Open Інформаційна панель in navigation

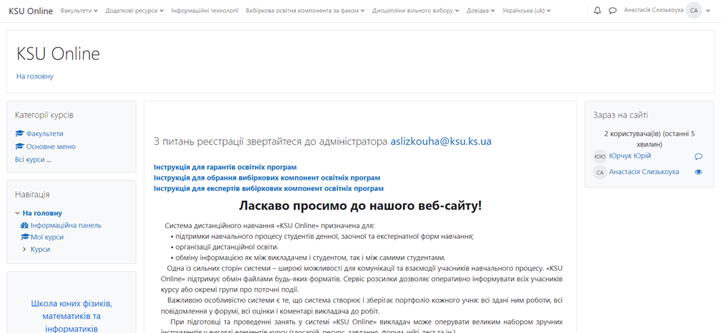click(66, 225)
